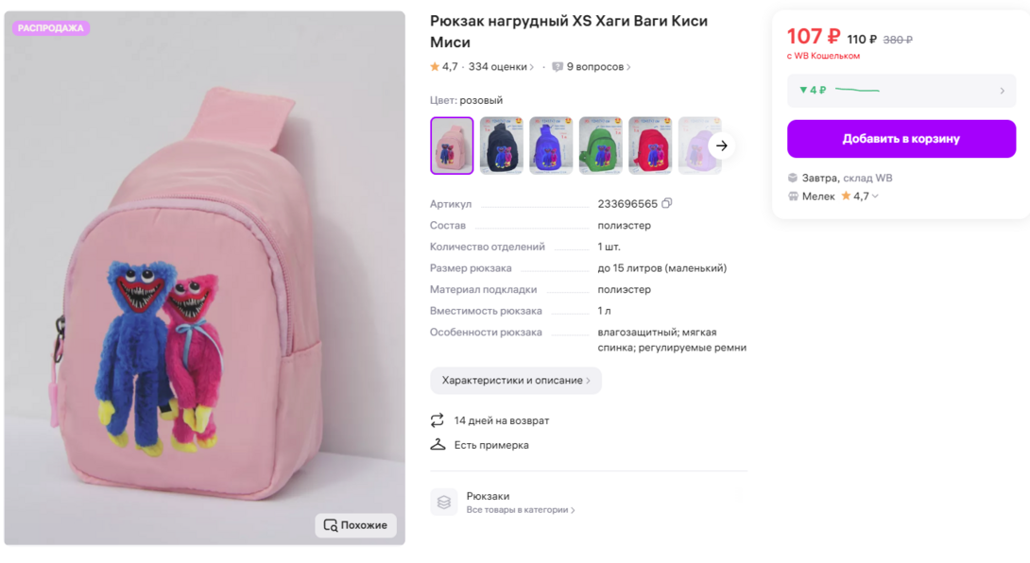The width and height of the screenshot is (1030, 563).
Task: Open Характеристики и описание section
Action: point(516,381)
